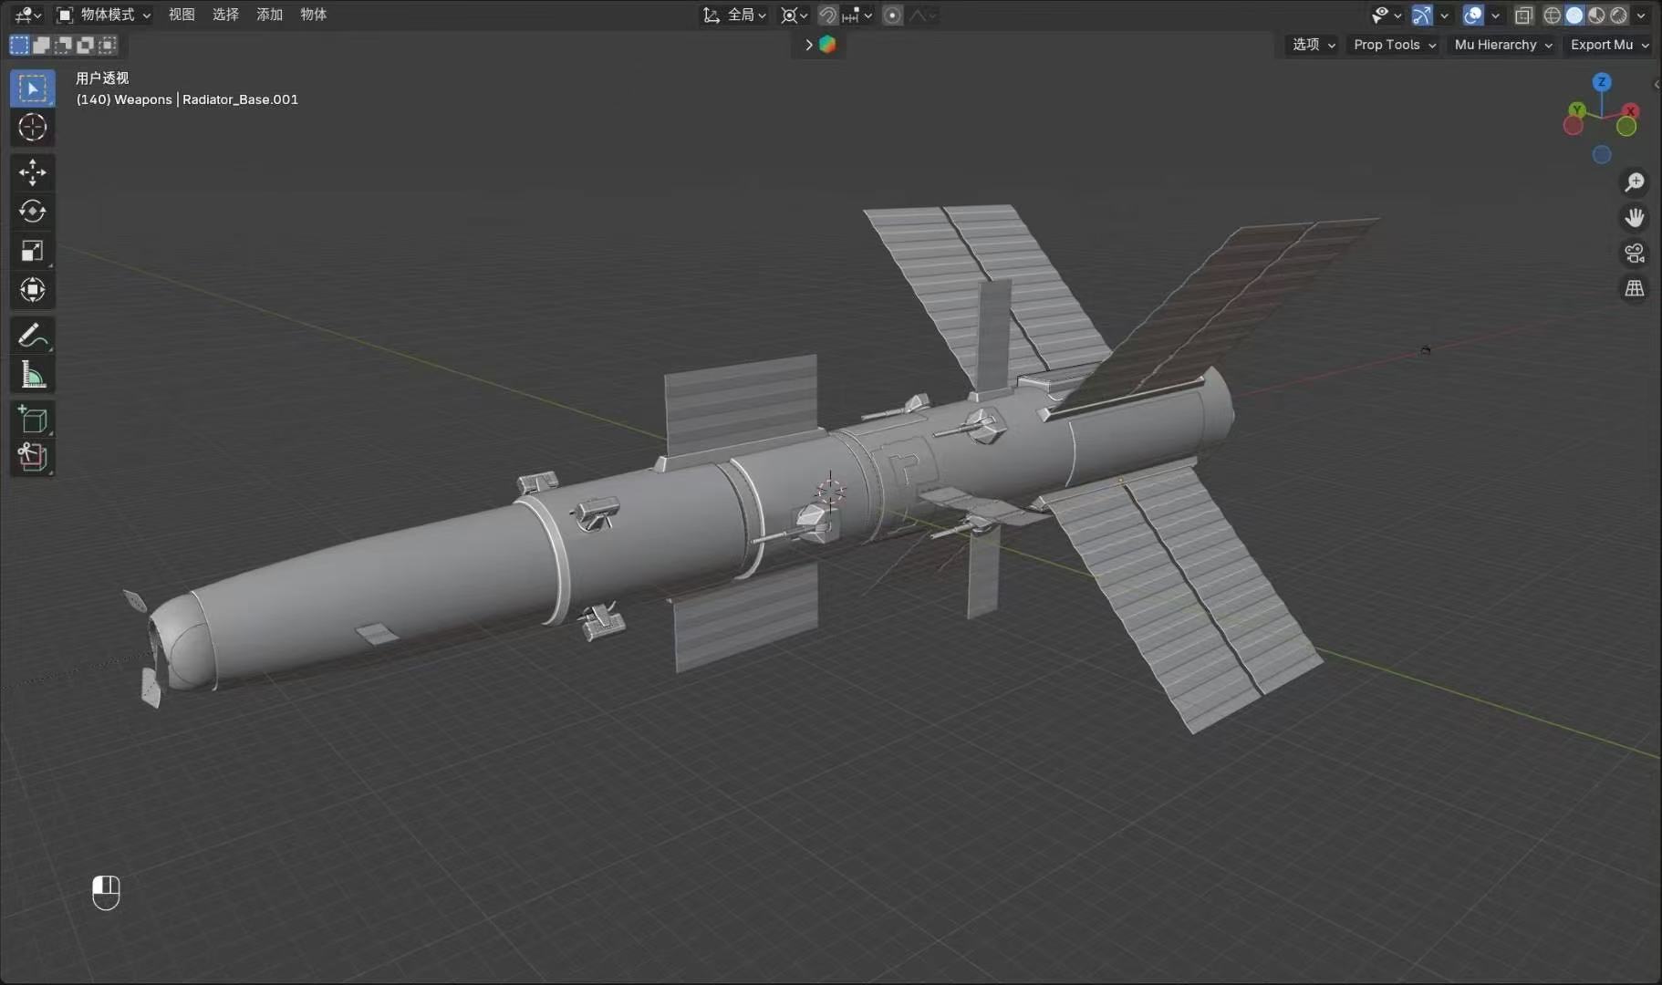Toggle the camera view icon
The width and height of the screenshot is (1662, 985).
[x=1634, y=254]
